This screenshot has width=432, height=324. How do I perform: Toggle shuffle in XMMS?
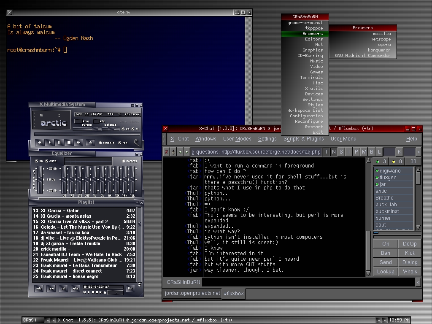107,143
